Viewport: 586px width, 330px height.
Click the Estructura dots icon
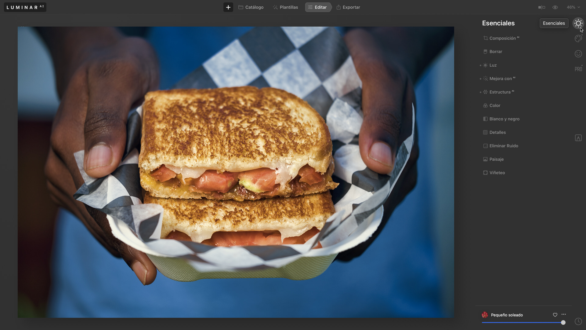click(x=485, y=92)
